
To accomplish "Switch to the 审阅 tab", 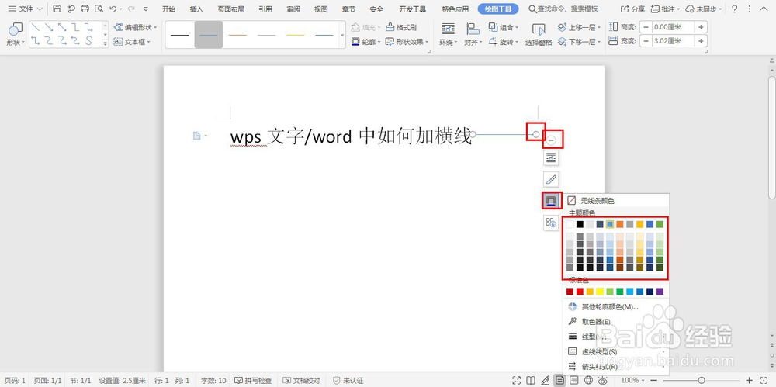I will [x=293, y=9].
